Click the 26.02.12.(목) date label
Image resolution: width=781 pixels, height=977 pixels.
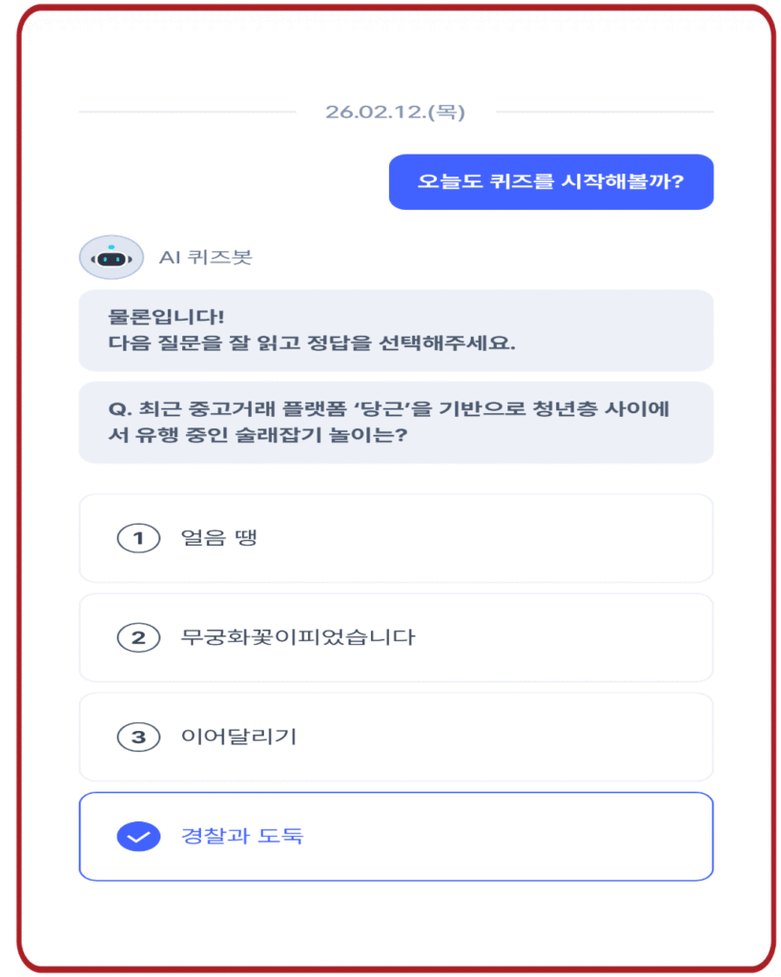(x=395, y=112)
